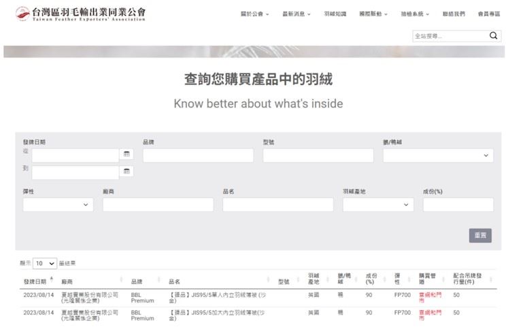506x329 pixels.
Task: Open the 聯絡我們 page
Action: [x=454, y=14]
